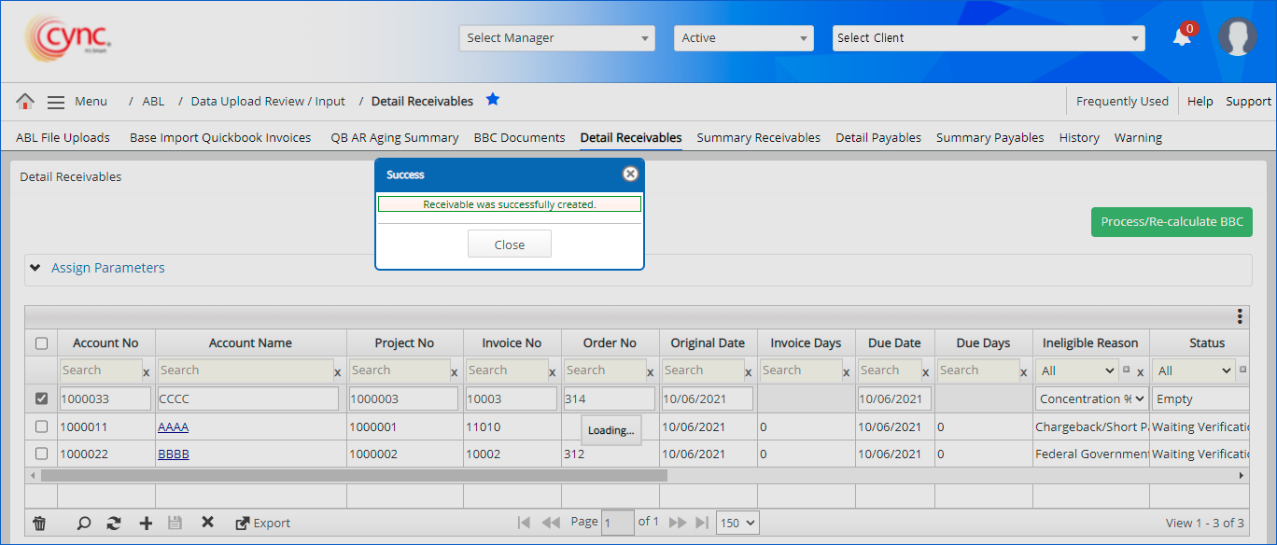Open the hamburger Menu icon
The image size is (1277, 545).
(56, 102)
